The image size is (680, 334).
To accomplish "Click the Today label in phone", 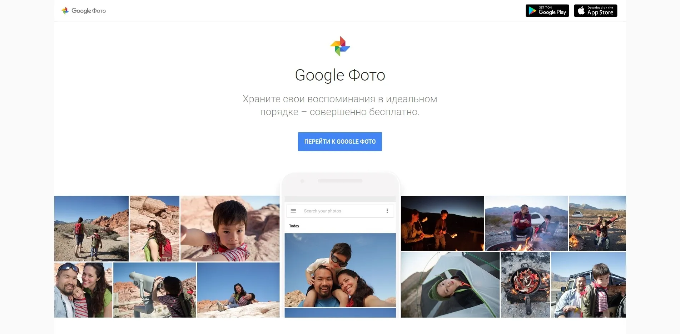I will click(294, 226).
